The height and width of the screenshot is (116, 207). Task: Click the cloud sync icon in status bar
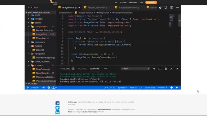tap(43, 88)
